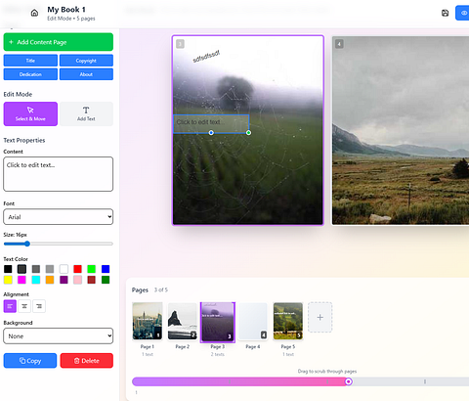
Task: Click the blue rotate handle on text box
Action: 211,133
